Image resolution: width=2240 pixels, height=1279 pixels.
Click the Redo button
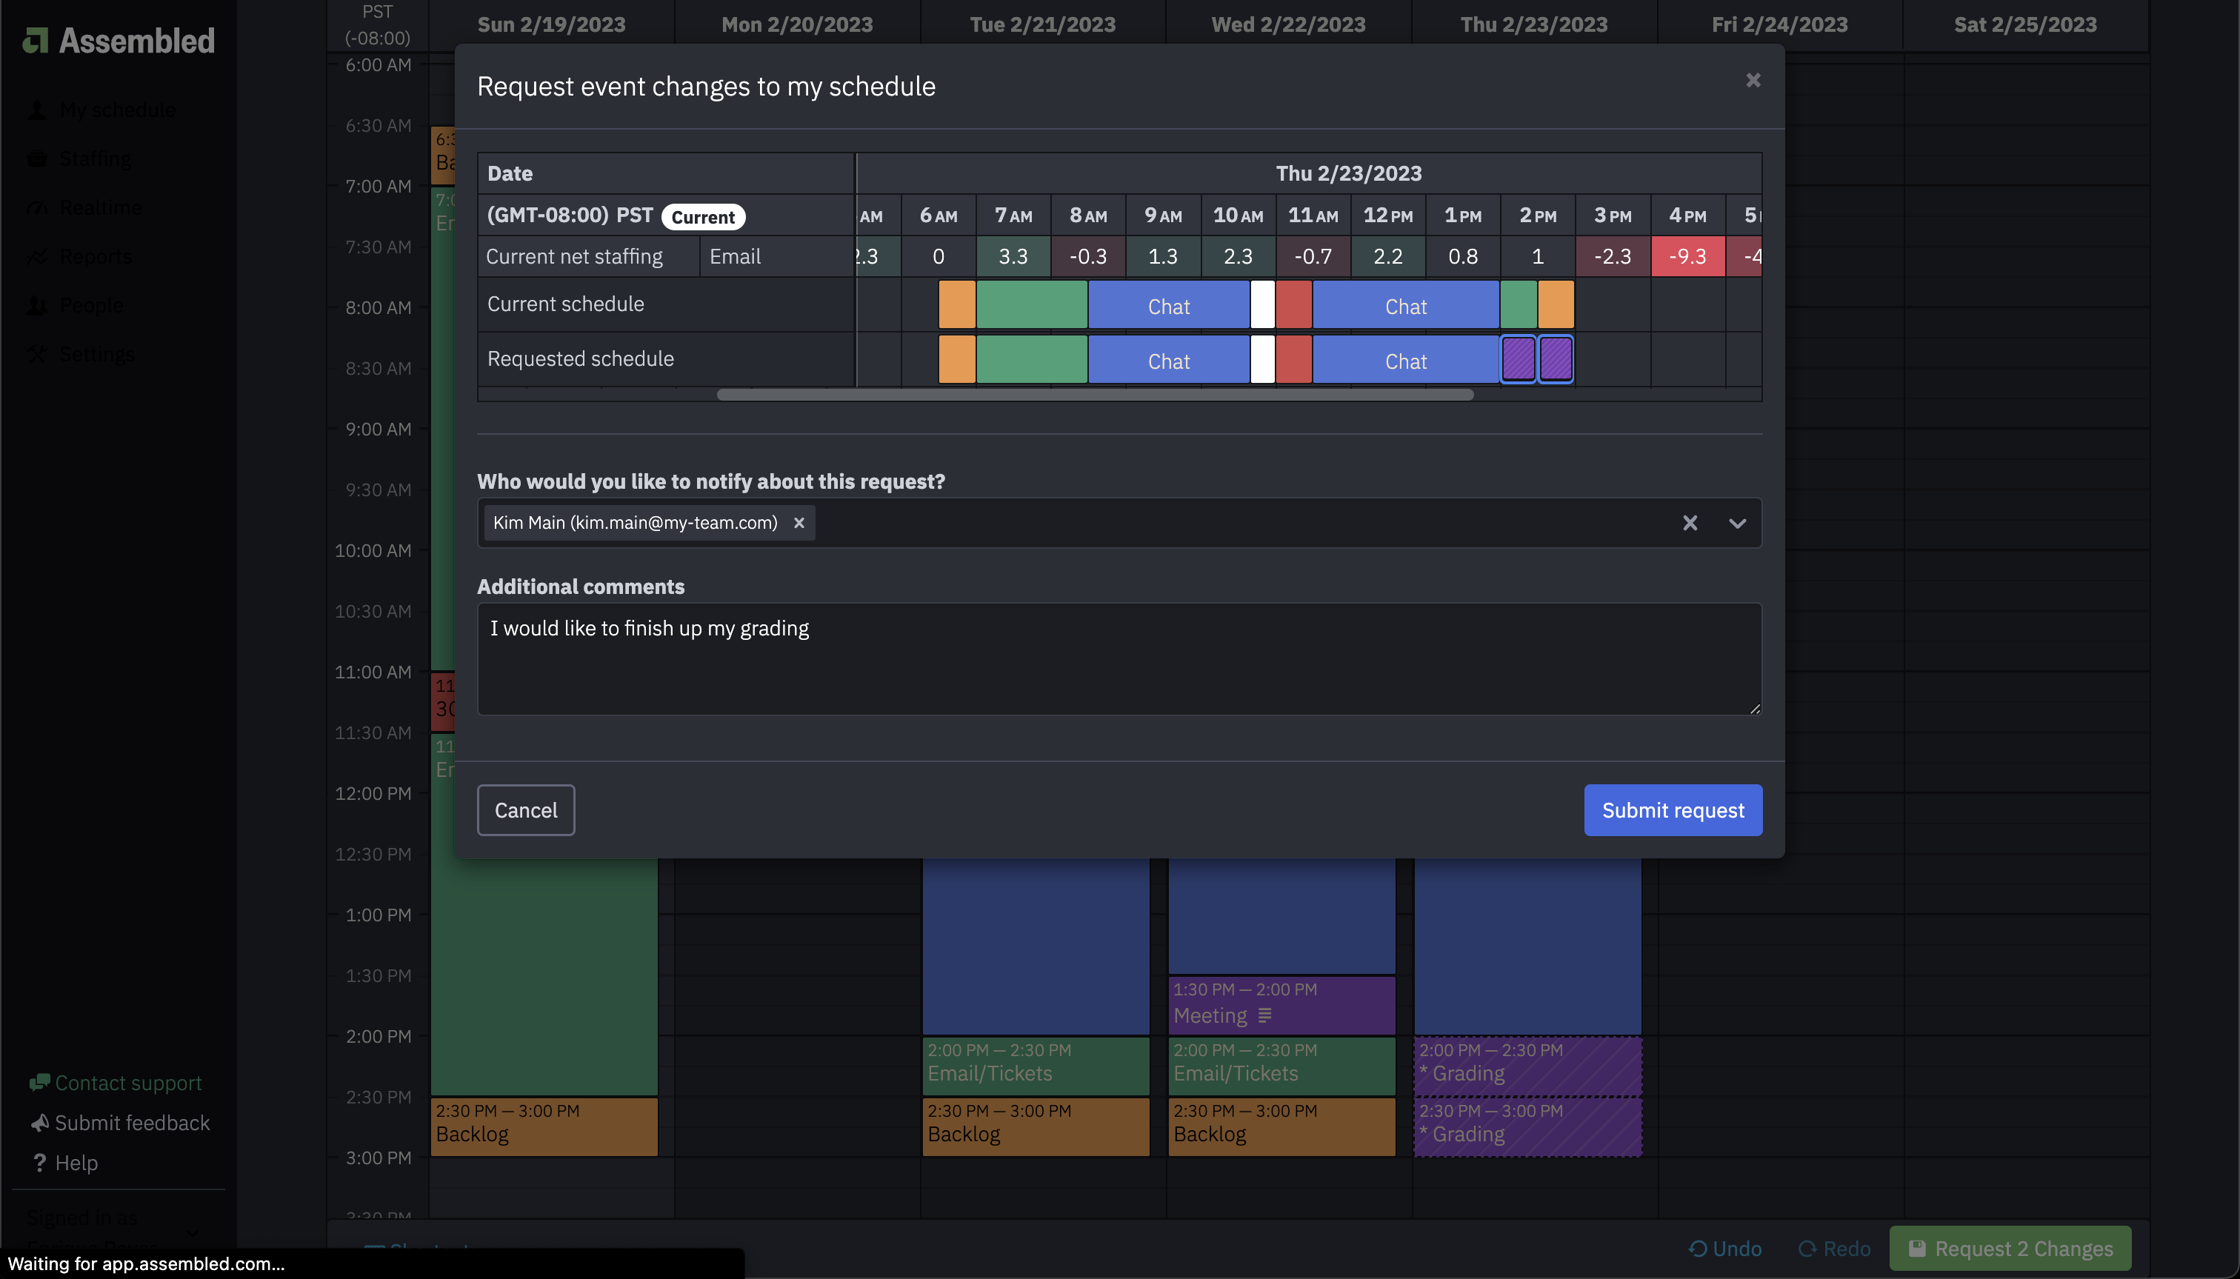pyautogui.click(x=1834, y=1248)
